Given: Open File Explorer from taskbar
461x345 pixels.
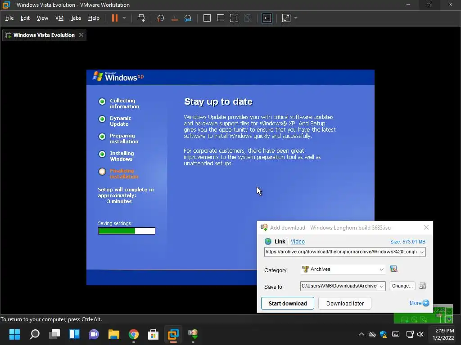Looking at the screenshot, I should pos(114,334).
